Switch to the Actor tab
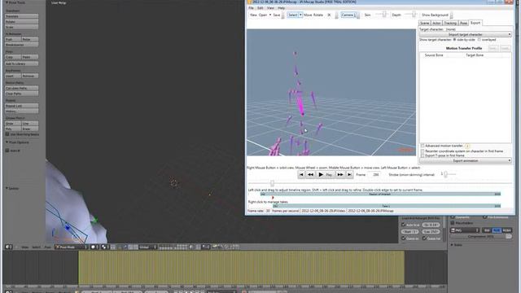The image size is (521, 293). [436, 23]
